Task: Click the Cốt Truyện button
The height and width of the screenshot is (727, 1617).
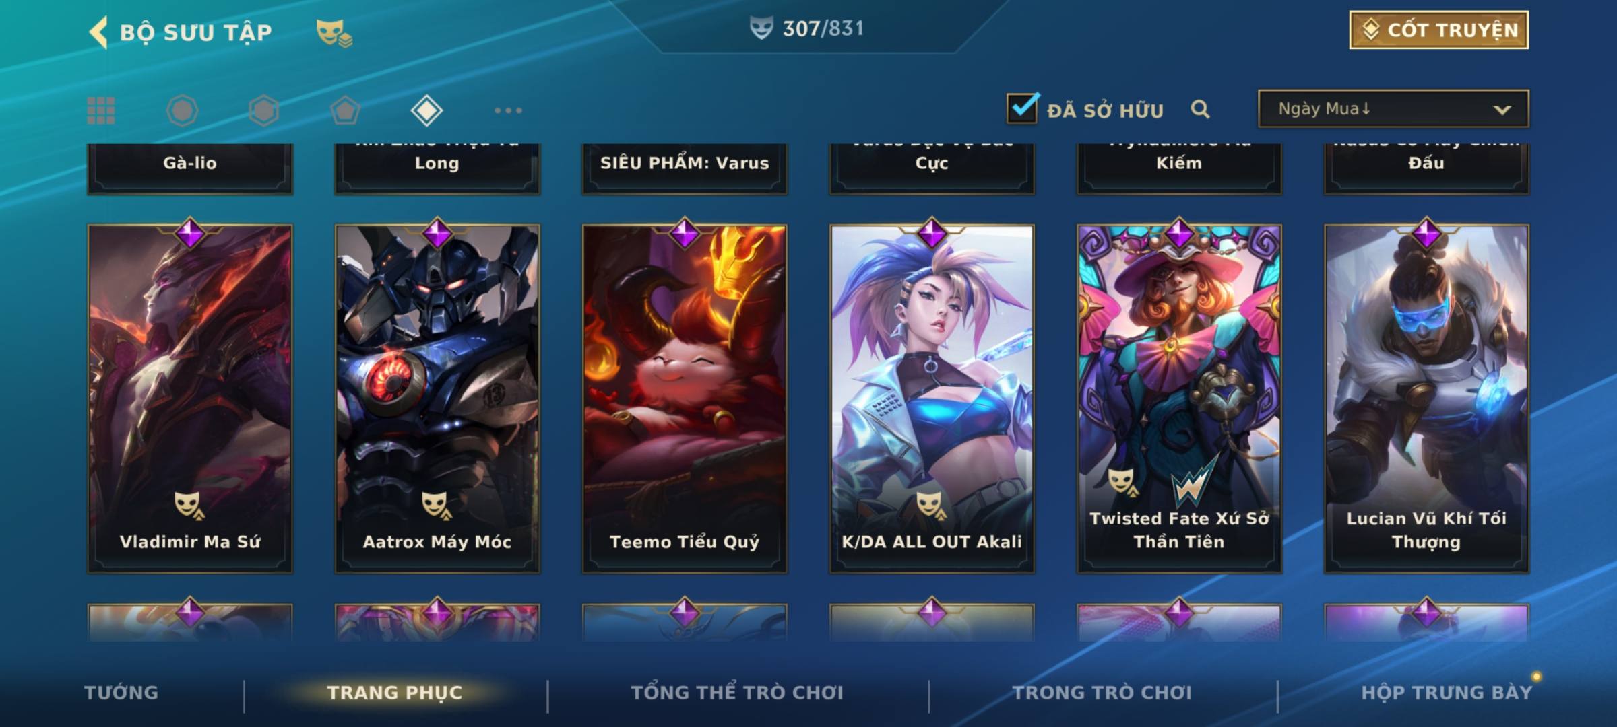Action: [1438, 30]
